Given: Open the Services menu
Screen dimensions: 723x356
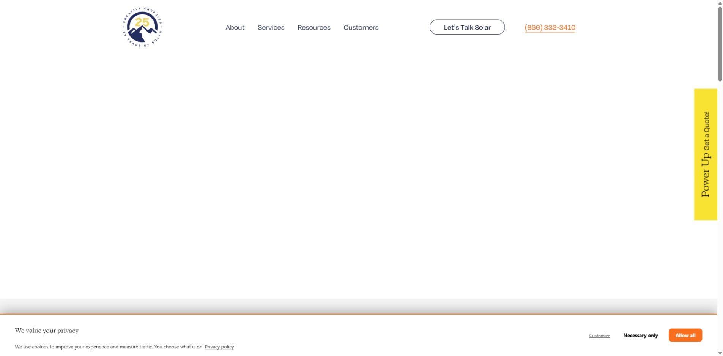Looking at the screenshot, I should coord(271,27).
